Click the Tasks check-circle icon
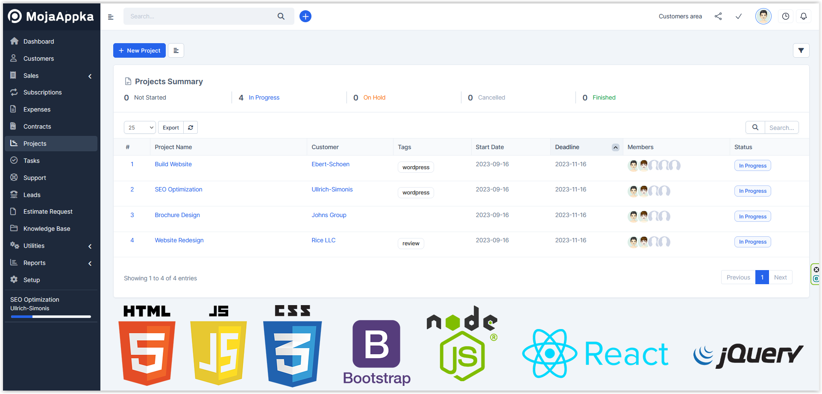This screenshot has width=822, height=394. 14,160
